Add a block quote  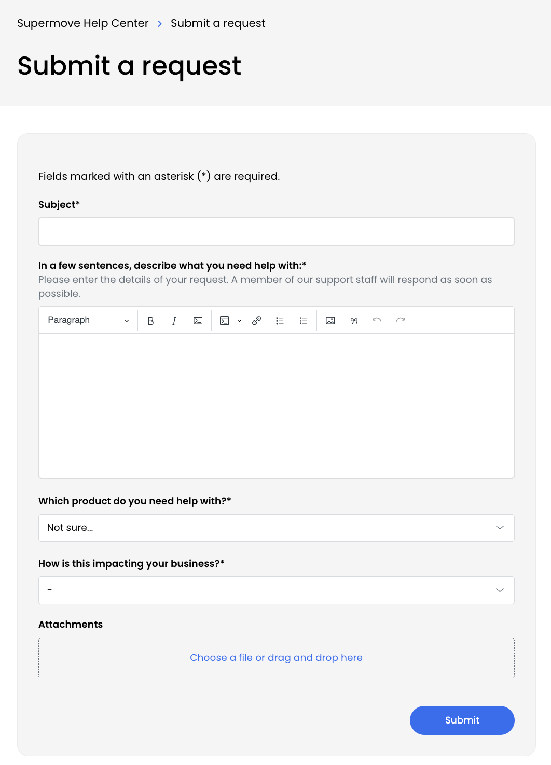coord(354,321)
